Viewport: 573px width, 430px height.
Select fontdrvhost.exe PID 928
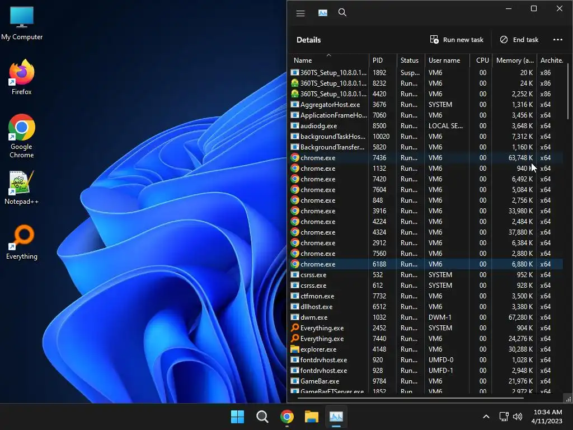[x=426, y=370]
